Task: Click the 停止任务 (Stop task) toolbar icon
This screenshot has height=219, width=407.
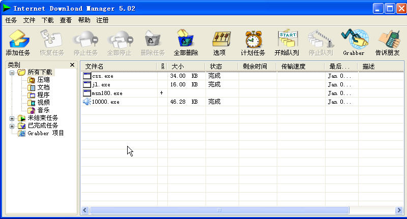Action: tap(85, 39)
